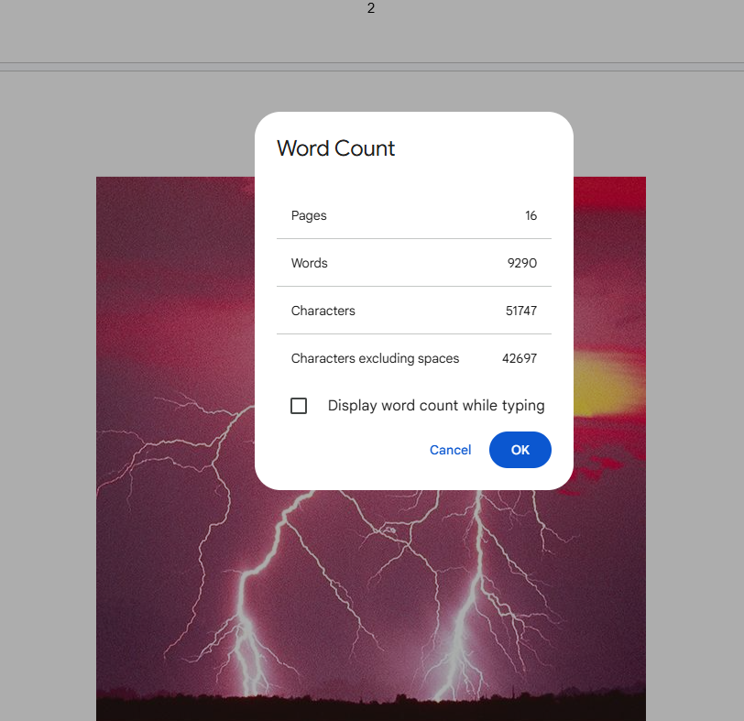The image size is (744, 721).
Task: Select the Words count 9290
Action: 522,263
